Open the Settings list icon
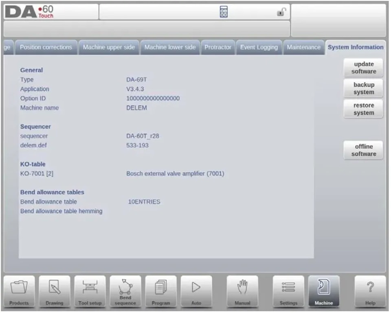 [x=288, y=291]
